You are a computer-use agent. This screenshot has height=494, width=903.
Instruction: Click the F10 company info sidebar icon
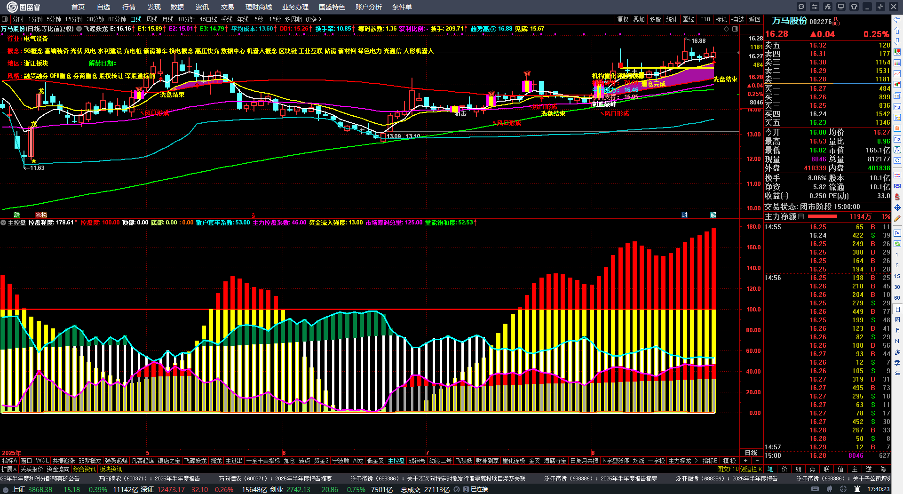point(897,107)
